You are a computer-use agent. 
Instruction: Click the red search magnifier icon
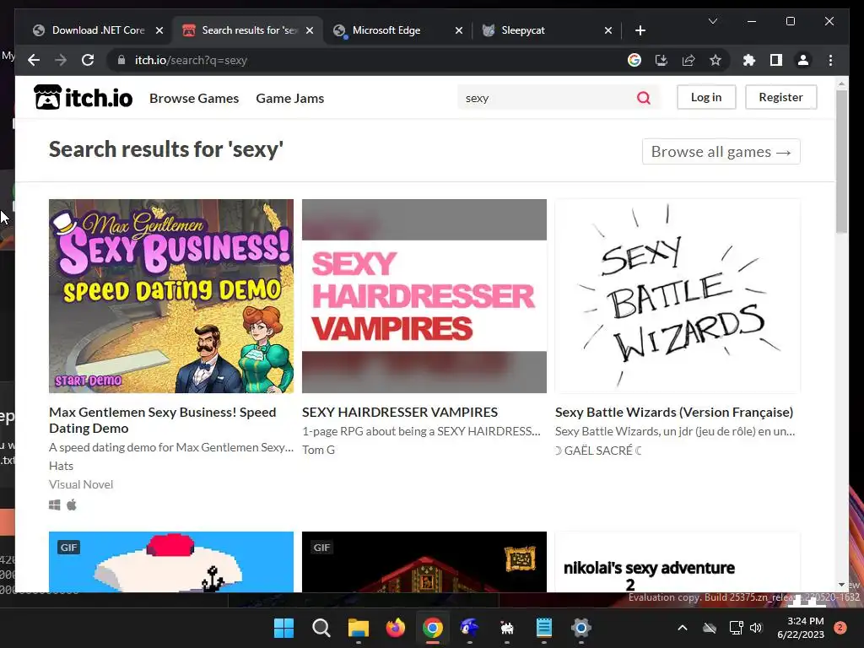pos(643,98)
